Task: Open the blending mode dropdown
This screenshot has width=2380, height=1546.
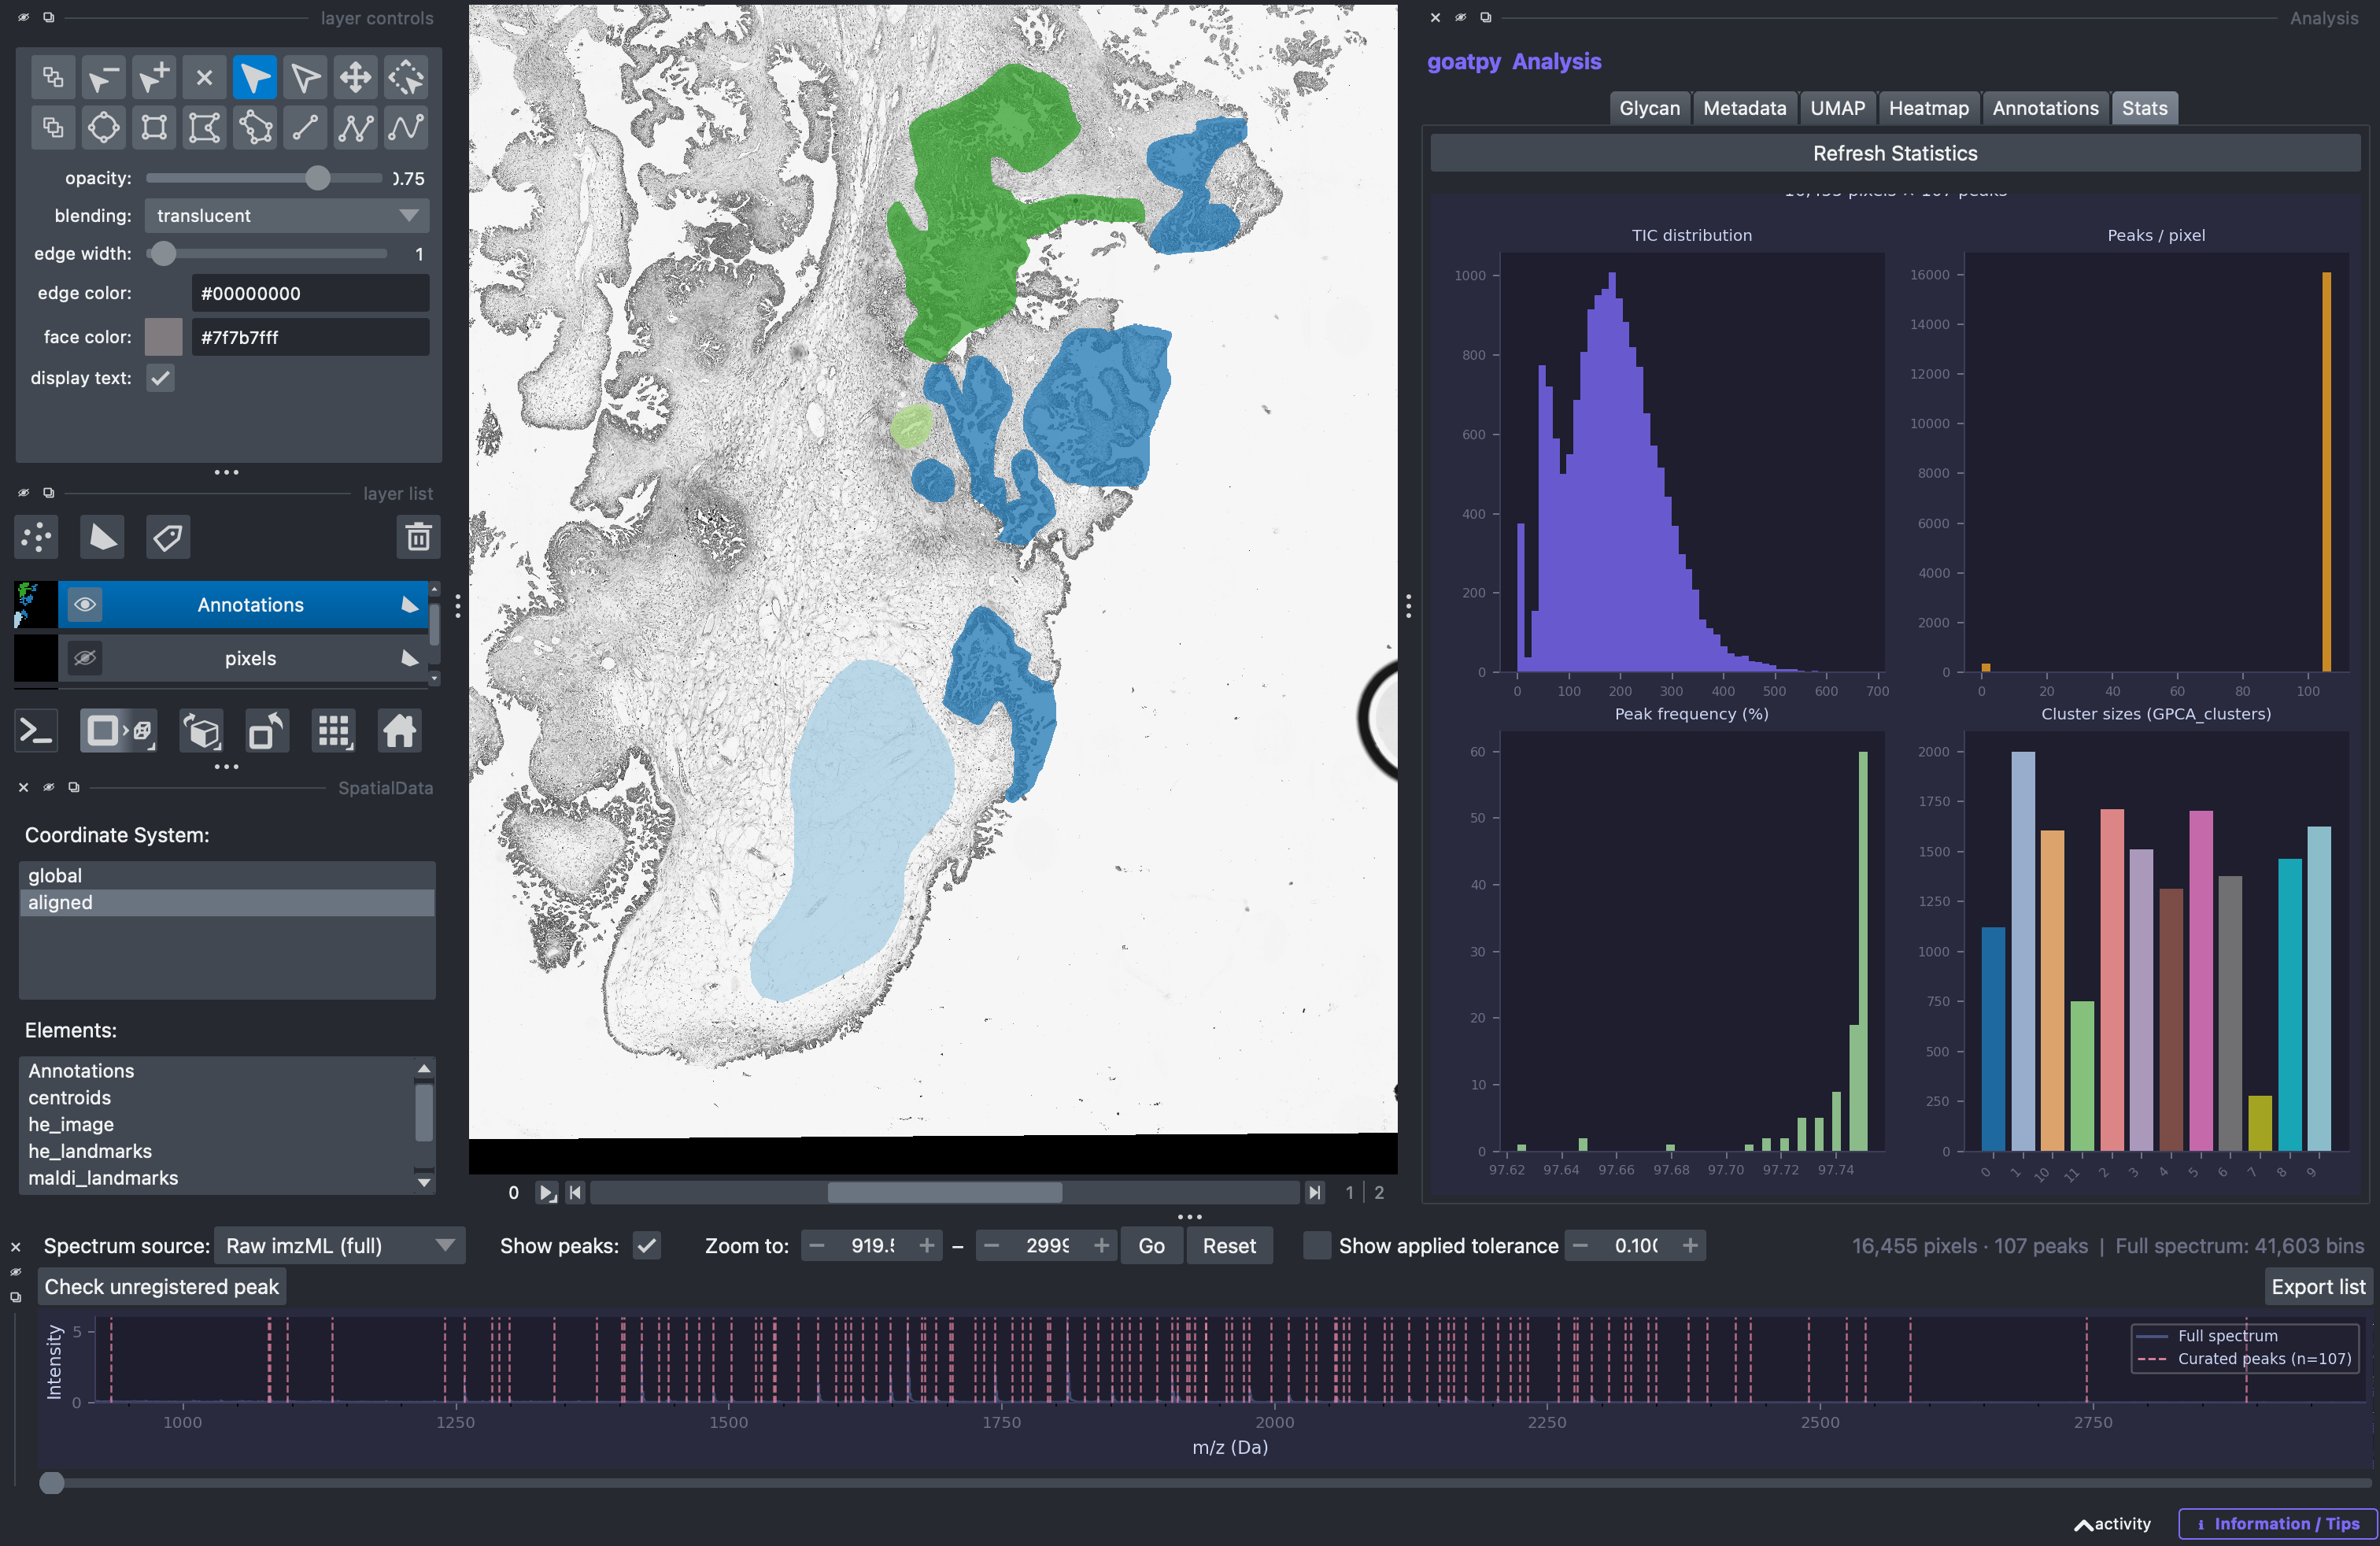Action: (x=287, y=215)
